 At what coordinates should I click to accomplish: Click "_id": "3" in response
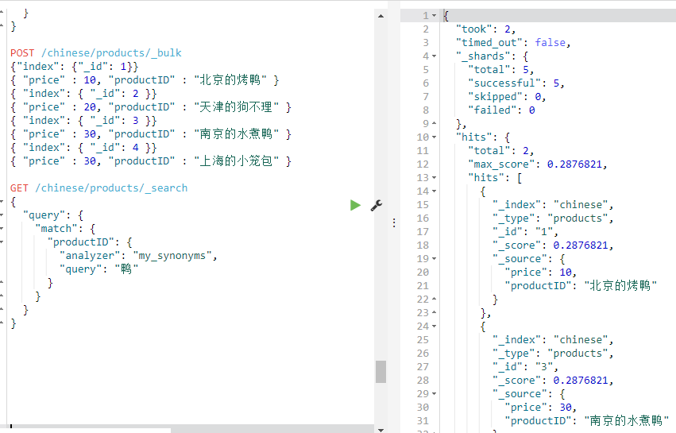tap(525, 367)
